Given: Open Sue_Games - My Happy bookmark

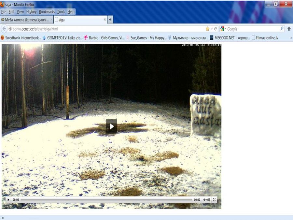Looking at the screenshot, I should click(x=146, y=38).
